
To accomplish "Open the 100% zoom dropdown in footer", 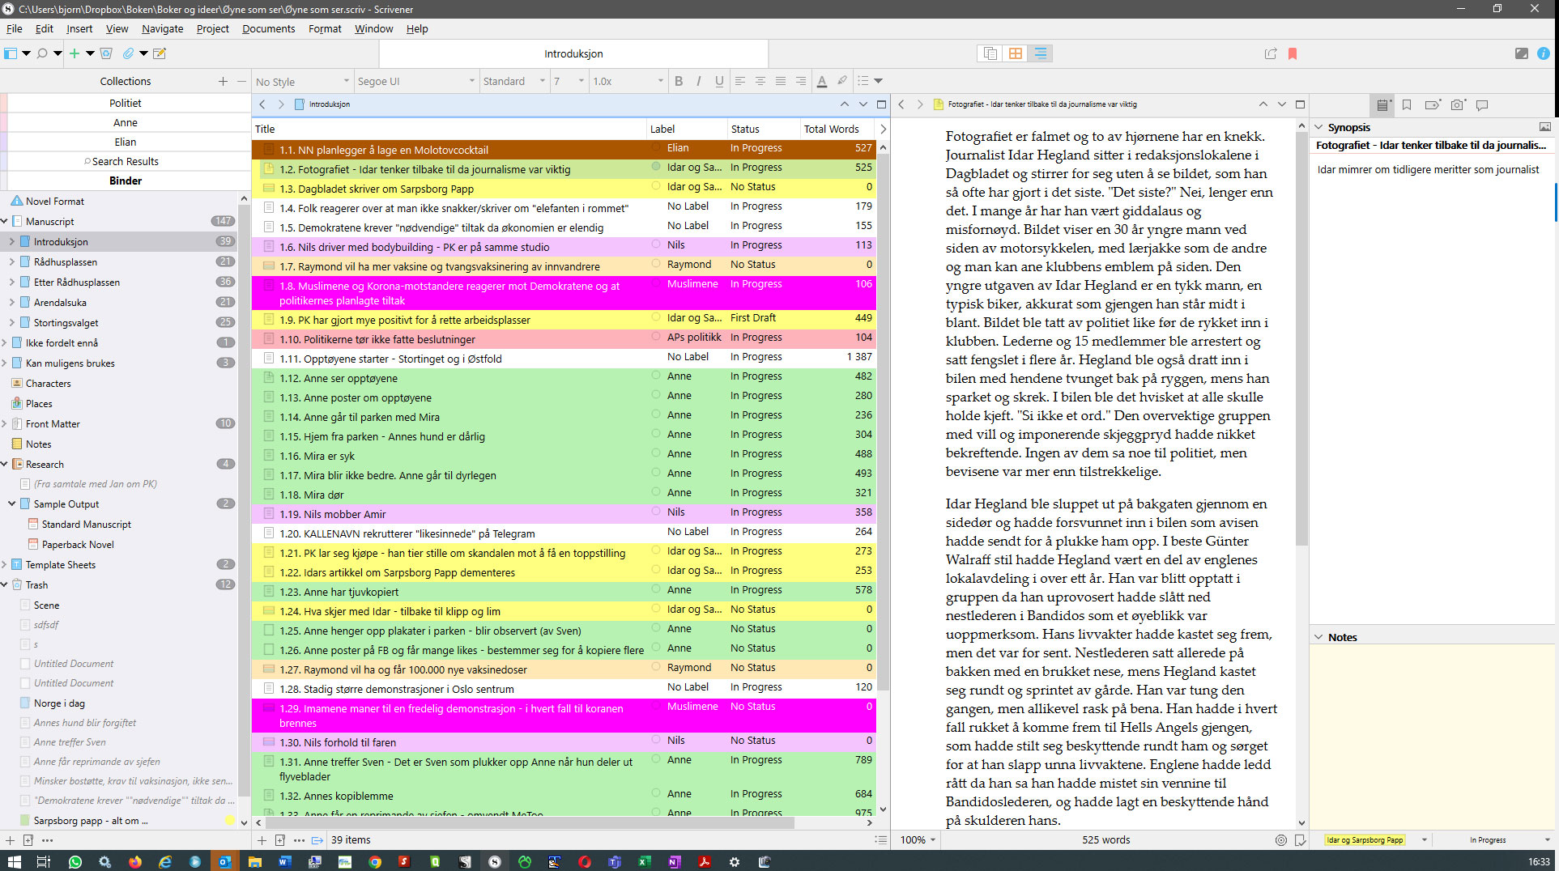I will 918,839.
